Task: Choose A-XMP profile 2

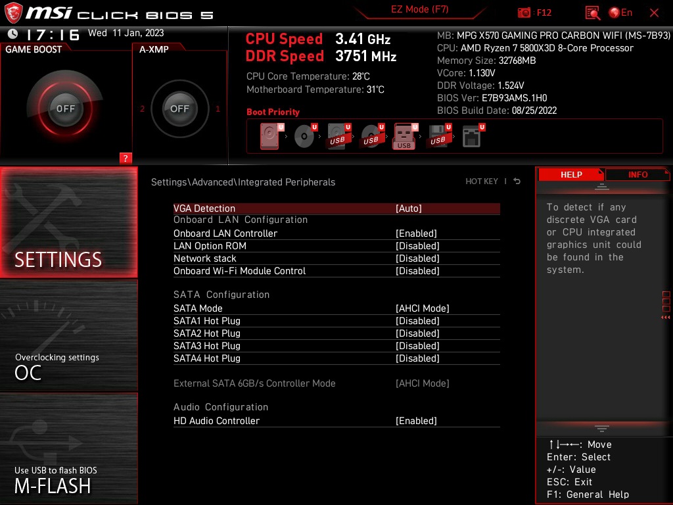Action: coord(142,108)
